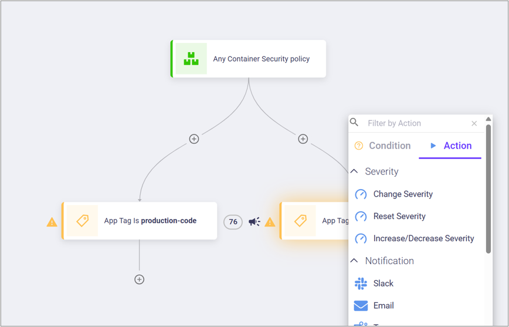Viewport: 509px width, 327px height.
Task: Collapse the Notification section
Action: 354,261
